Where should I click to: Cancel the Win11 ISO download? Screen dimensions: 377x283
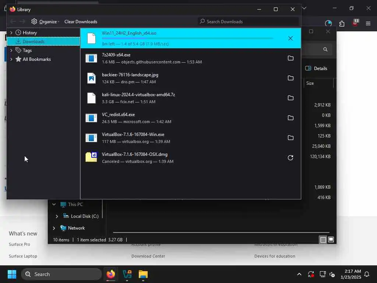tap(290, 38)
